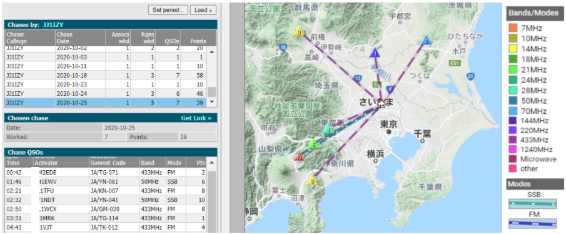
Task: Select the dark blue summit marker labeled 1
Action: 375,53
